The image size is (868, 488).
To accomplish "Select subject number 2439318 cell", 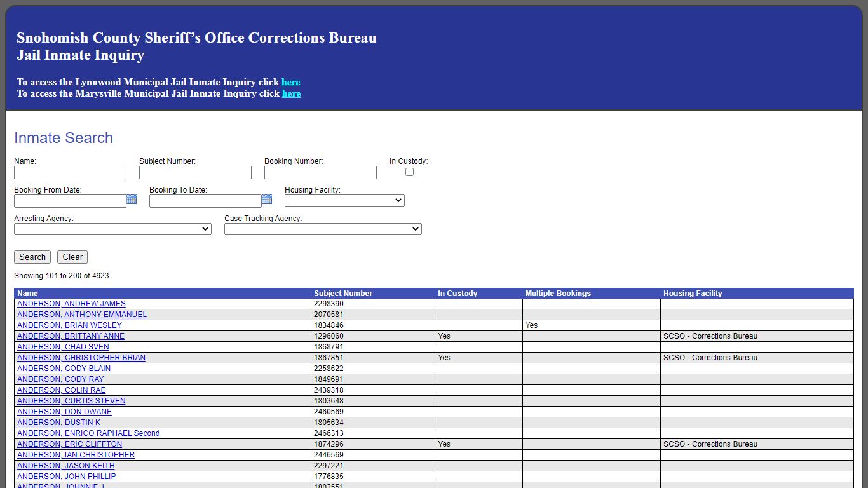I will 373,390.
